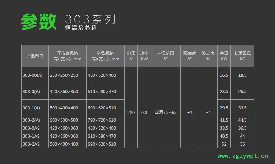Click the 功率 KW column header
This screenshot has width=275, height=164.
point(144,56)
